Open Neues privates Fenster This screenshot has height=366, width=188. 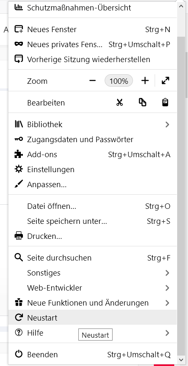click(x=93, y=44)
